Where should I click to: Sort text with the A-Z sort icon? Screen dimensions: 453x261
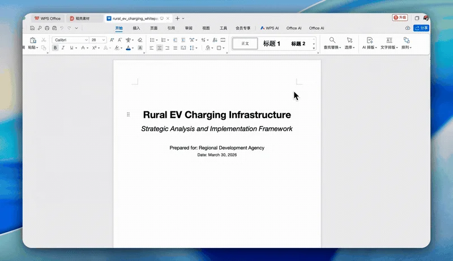coord(215,40)
